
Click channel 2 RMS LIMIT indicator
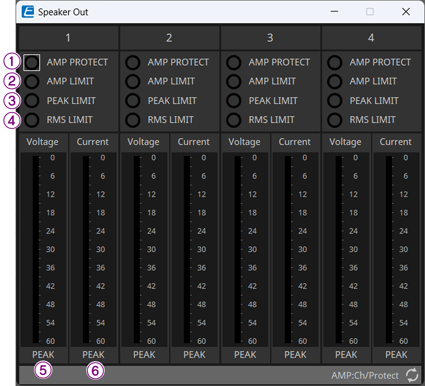click(133, 120)
